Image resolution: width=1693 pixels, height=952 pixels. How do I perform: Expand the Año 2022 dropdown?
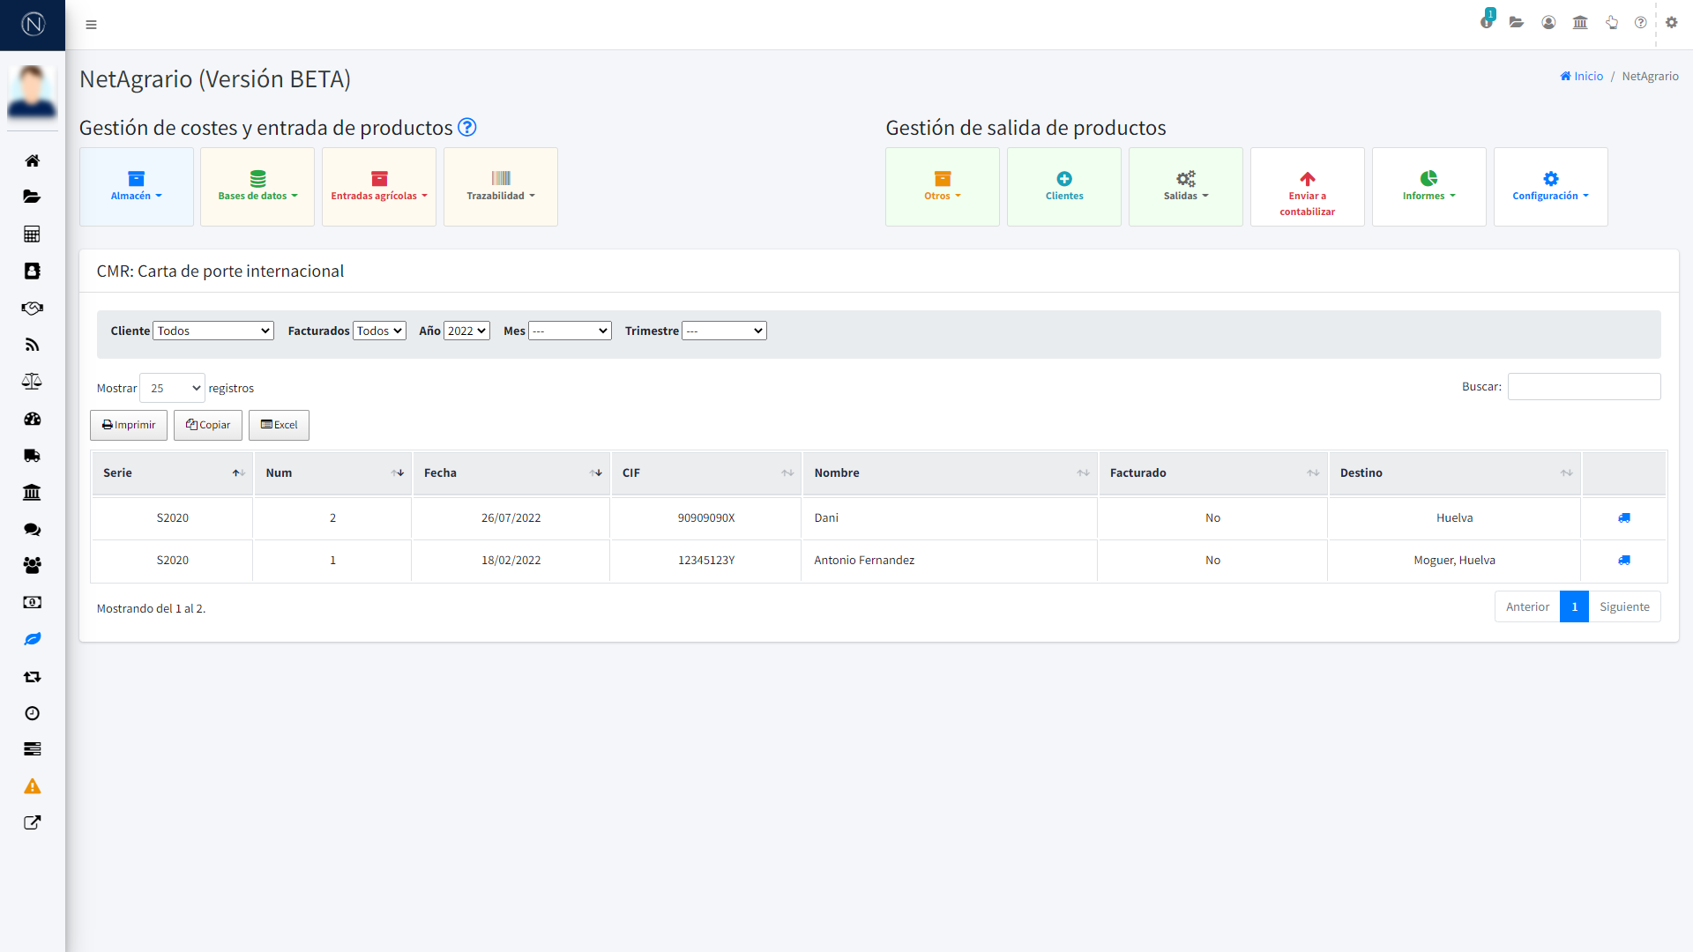pos(466,331)
